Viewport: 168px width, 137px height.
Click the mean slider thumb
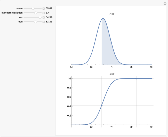(x=33, y=9)
